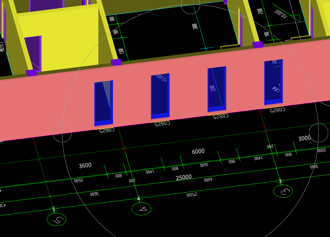Click the orbit ring's right-side handle circle
The width and height of the screenshot is (330, 237).
(x=318, y=133)
